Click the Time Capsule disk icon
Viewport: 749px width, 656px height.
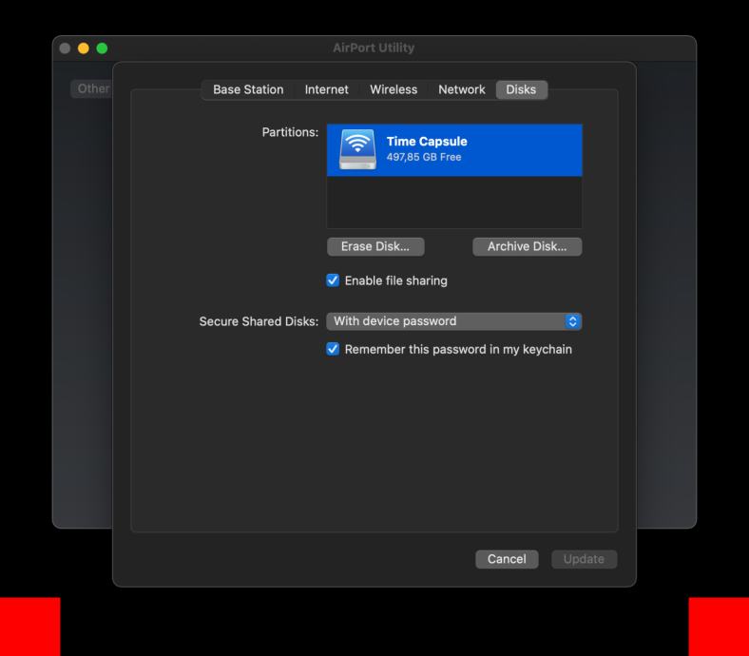[x=357, y=149]
